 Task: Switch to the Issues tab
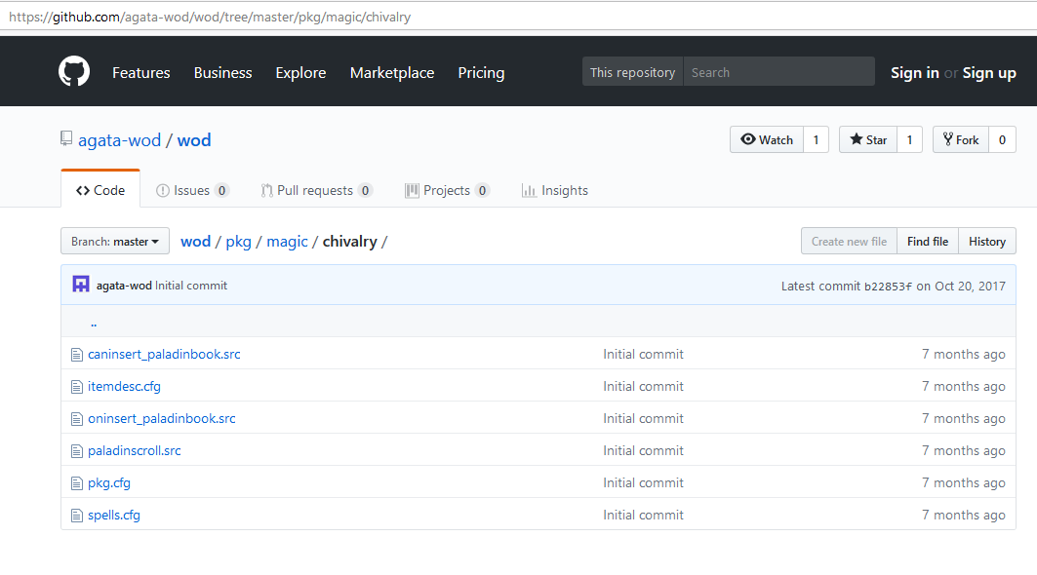(x=192, y=190)
